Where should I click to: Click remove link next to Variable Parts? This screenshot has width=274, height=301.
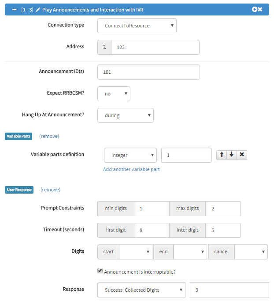(x=49, y=136)
